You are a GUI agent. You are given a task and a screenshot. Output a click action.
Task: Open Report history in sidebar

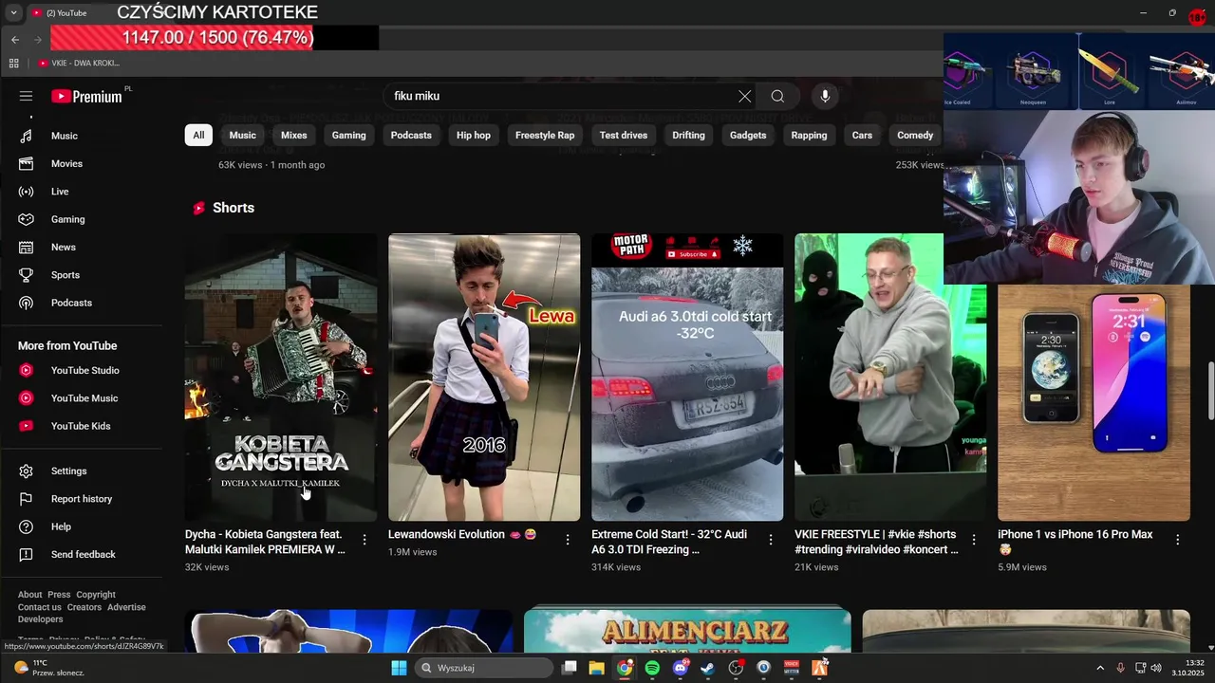[x=82, y=499]
